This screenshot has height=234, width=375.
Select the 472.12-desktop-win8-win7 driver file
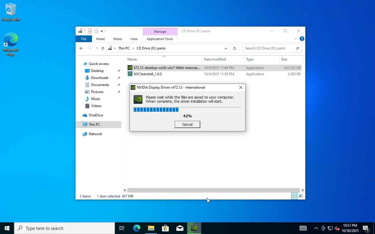pyautogui.click(x=214, y=68)
